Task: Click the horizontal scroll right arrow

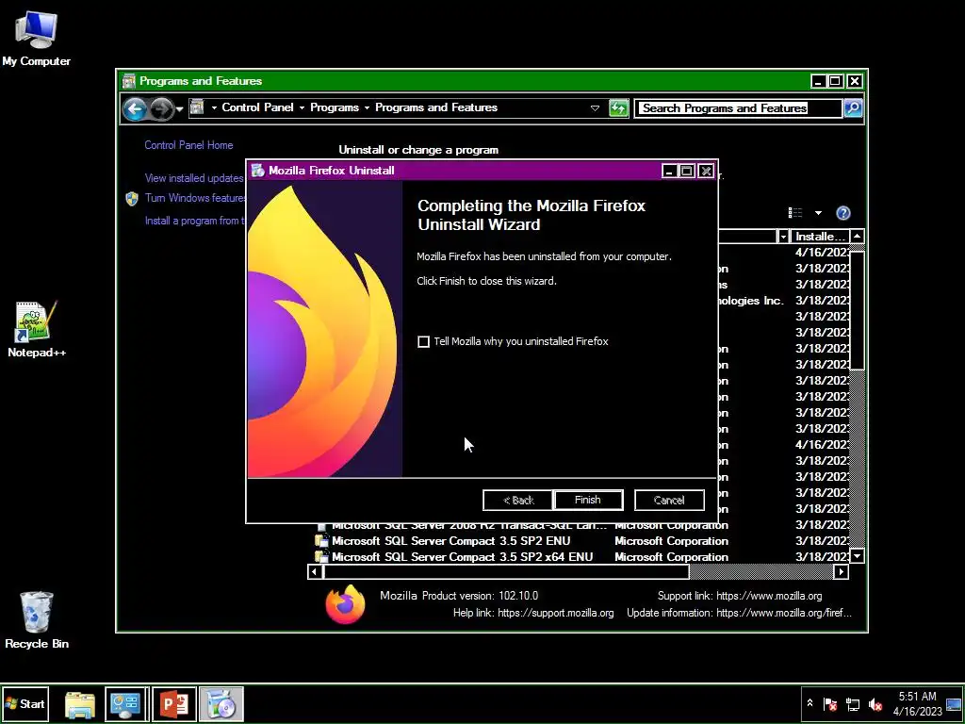Action: (x=841, y=572)
